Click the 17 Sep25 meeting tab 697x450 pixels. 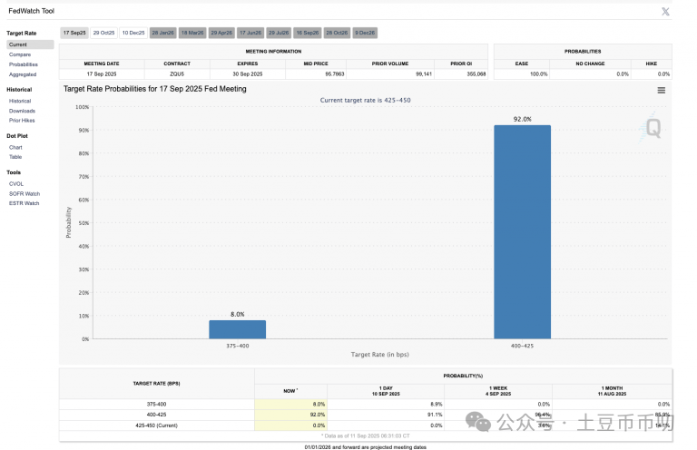(x=74, y=33)
